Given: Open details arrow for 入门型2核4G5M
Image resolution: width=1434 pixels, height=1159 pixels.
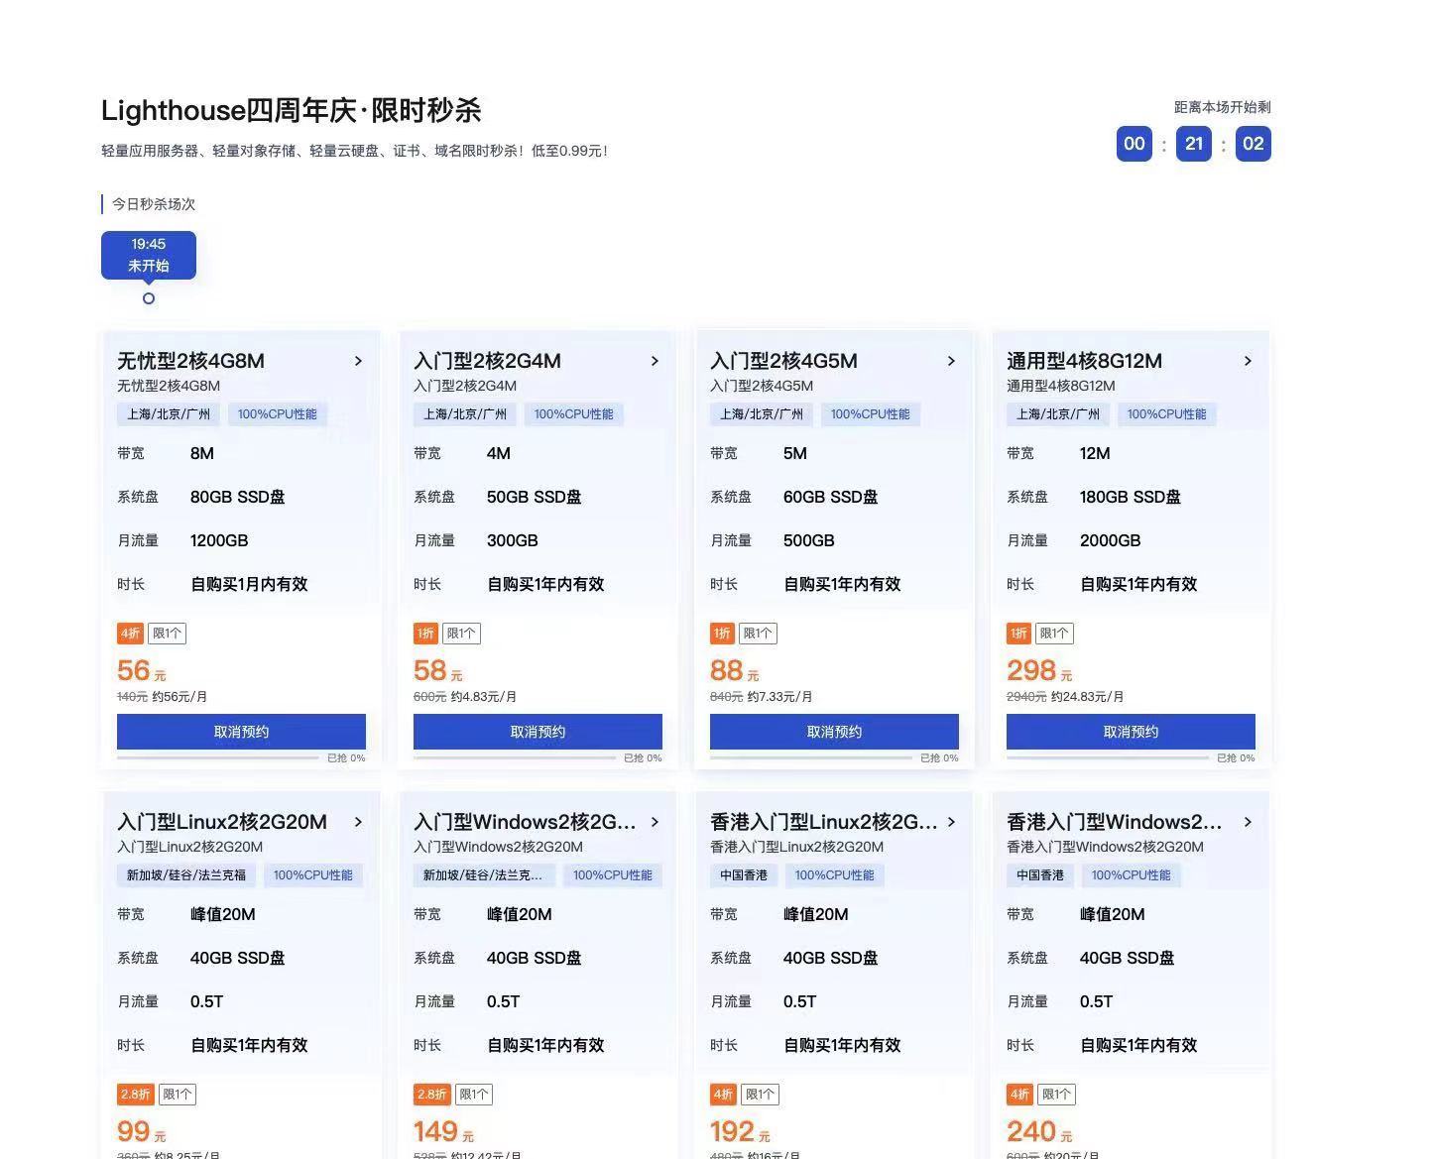Looking at the screenshot, I should coord(951,361).
